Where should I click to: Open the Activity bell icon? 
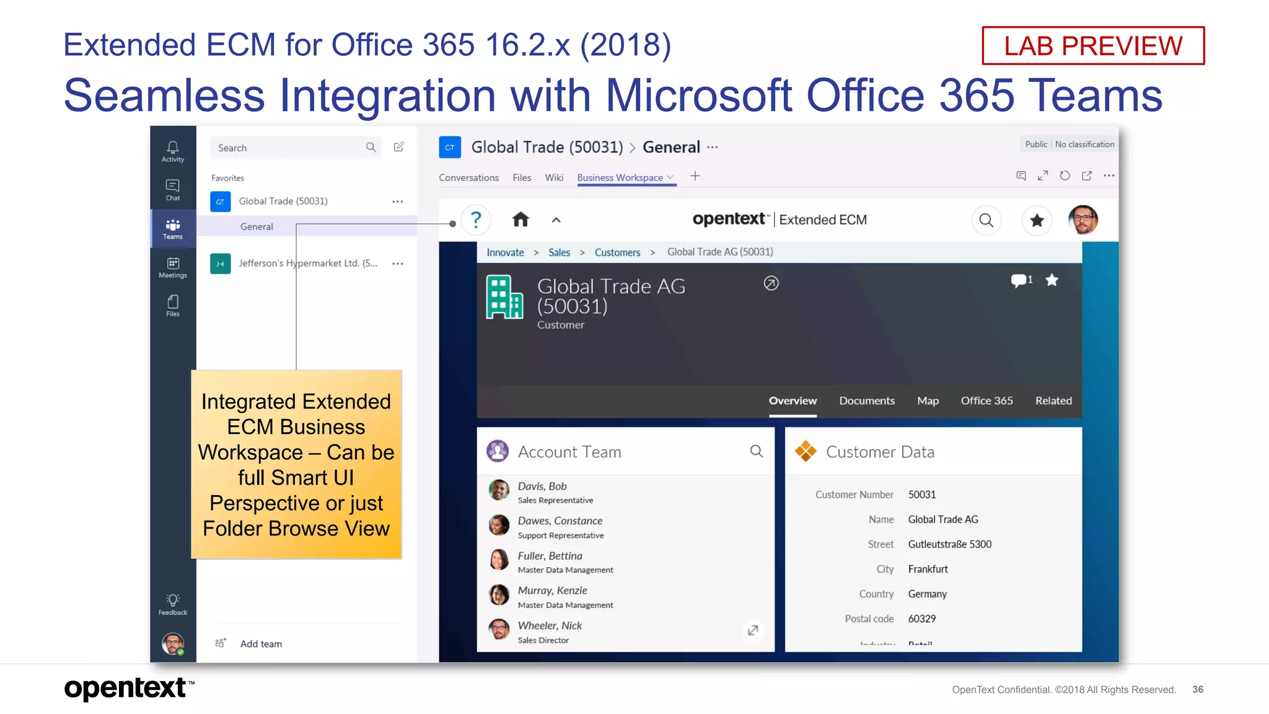coord(173,151)
